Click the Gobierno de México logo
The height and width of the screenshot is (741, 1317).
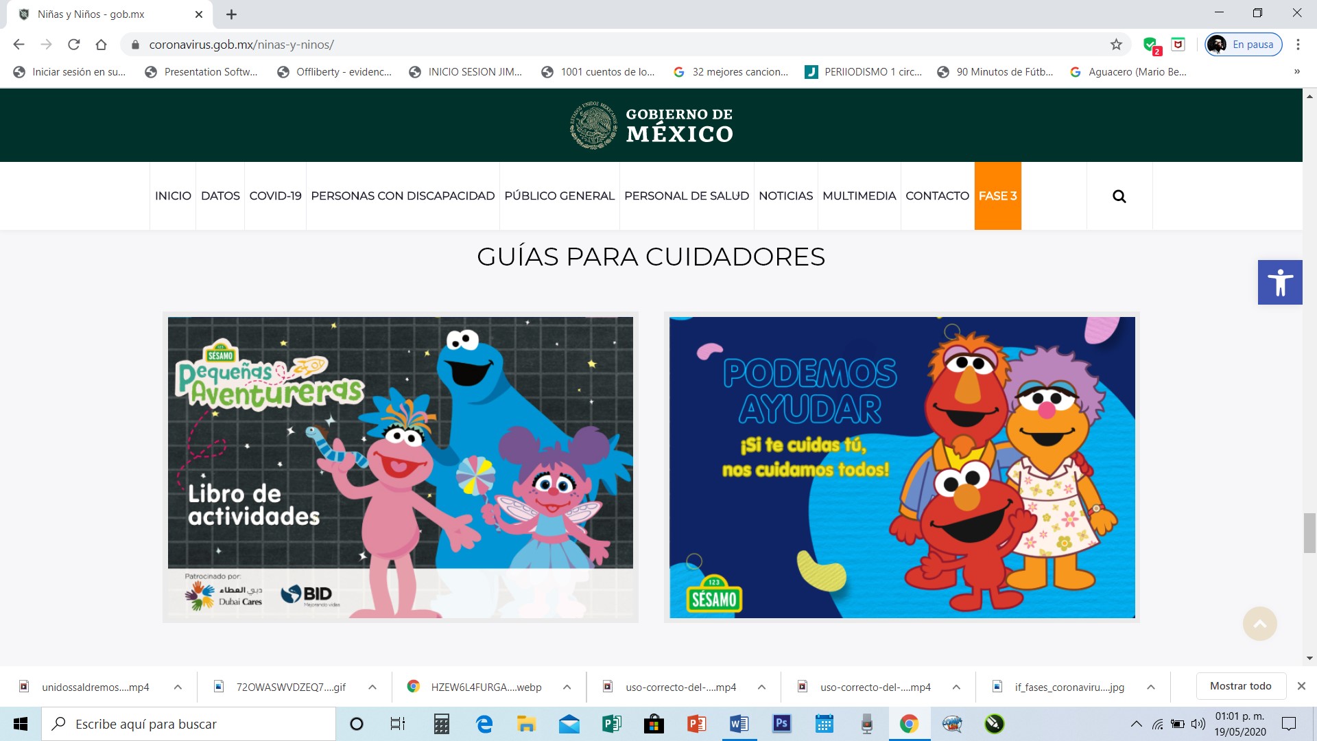pyautogui.click(x=651, y=125)
